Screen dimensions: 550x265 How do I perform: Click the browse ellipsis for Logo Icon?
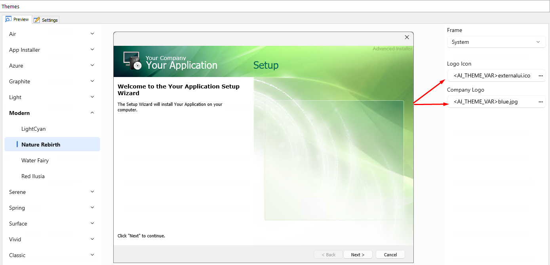pyautogui.click(x=540, y=75)
